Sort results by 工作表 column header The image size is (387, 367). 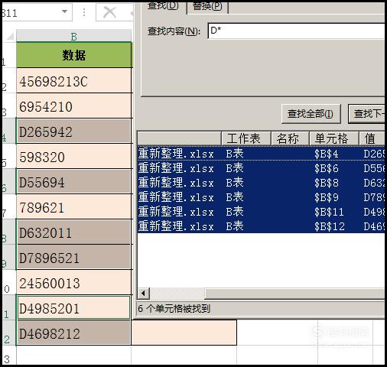coord(246,138)
